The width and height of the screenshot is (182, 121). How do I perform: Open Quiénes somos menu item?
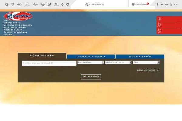tap(12, 23)
